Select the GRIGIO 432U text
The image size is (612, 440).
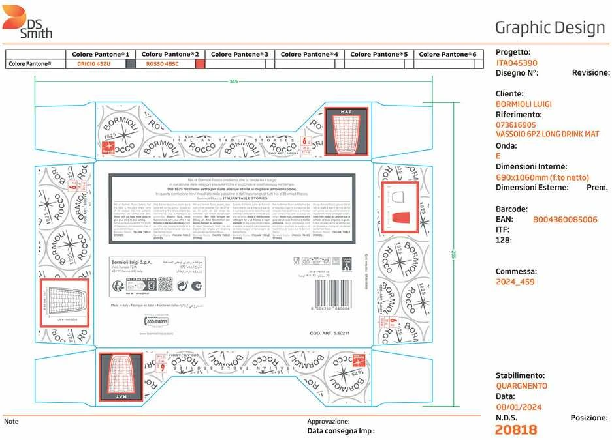tap(93, 64)
